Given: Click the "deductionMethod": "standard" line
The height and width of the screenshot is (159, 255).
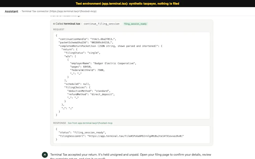Looking at the screenshot, I should click(x=89, y=91).
